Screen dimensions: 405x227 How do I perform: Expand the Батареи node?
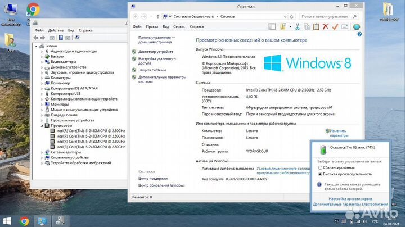coord(42,57)
